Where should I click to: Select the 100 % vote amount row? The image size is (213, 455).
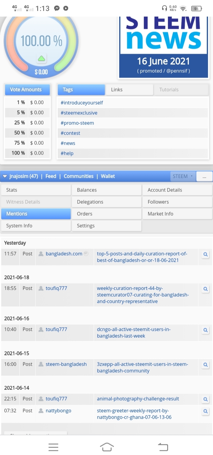pos(27,153)
